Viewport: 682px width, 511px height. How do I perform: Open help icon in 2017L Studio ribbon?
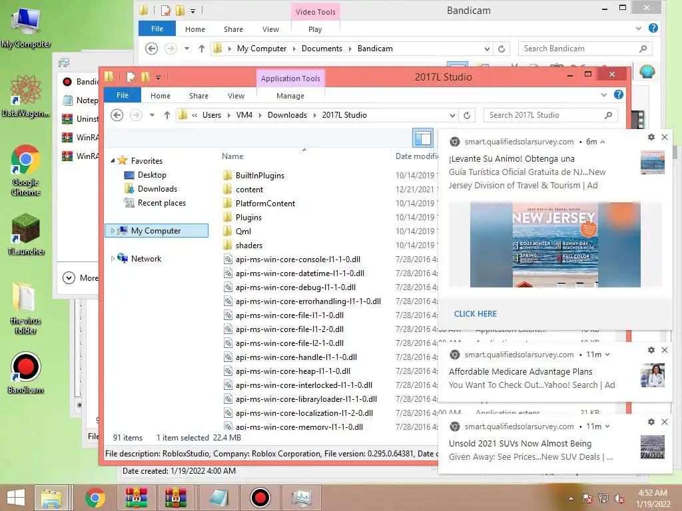[x=619, y=94]
